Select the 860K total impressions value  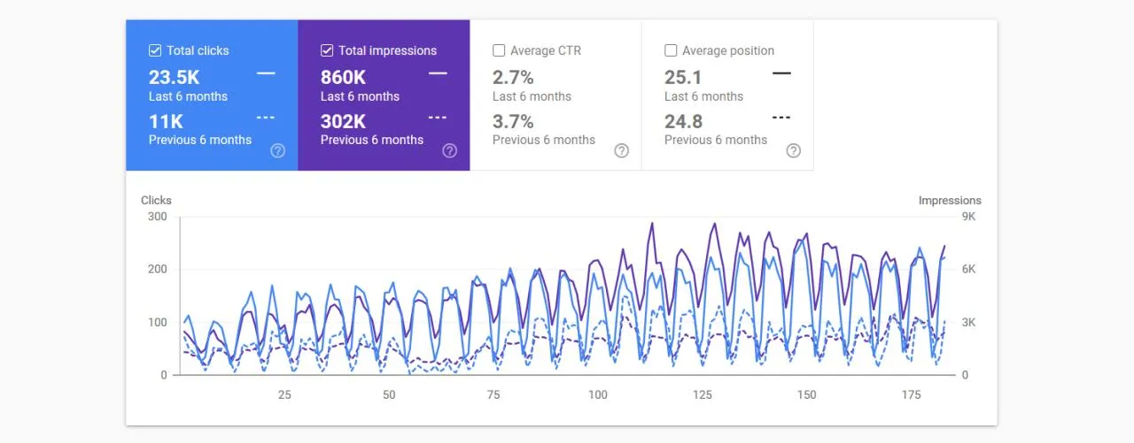click(343, 77)
